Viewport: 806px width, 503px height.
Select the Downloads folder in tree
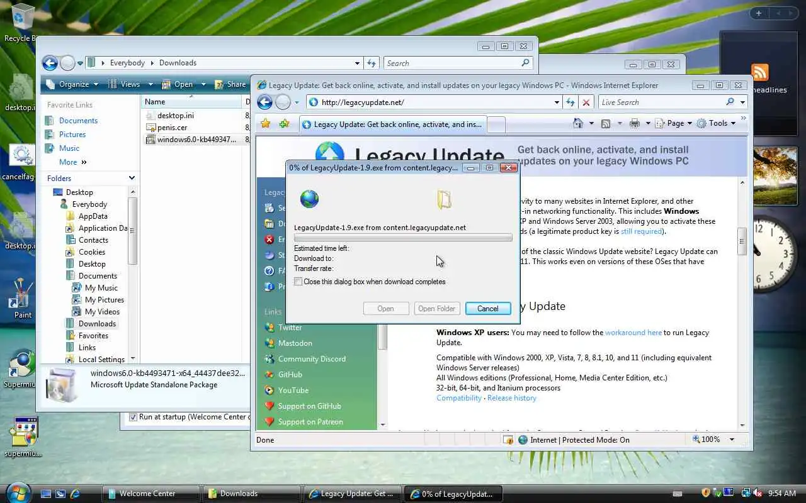[x=97, y=324]
